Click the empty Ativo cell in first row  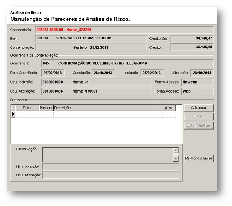coord(169,114)
